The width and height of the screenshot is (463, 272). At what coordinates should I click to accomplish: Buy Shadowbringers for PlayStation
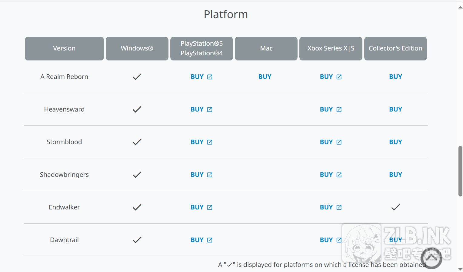point(197,175)
